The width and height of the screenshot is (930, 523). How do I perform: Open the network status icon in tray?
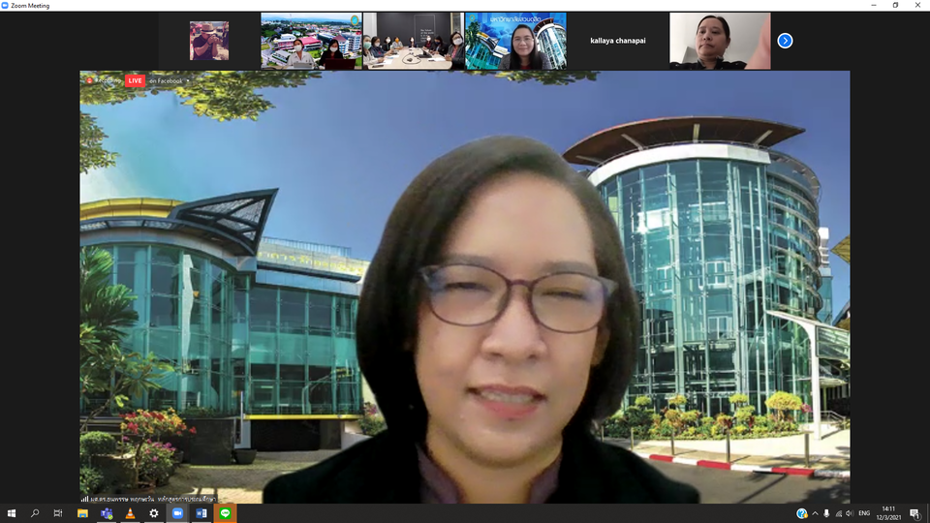tap(838, 513)
